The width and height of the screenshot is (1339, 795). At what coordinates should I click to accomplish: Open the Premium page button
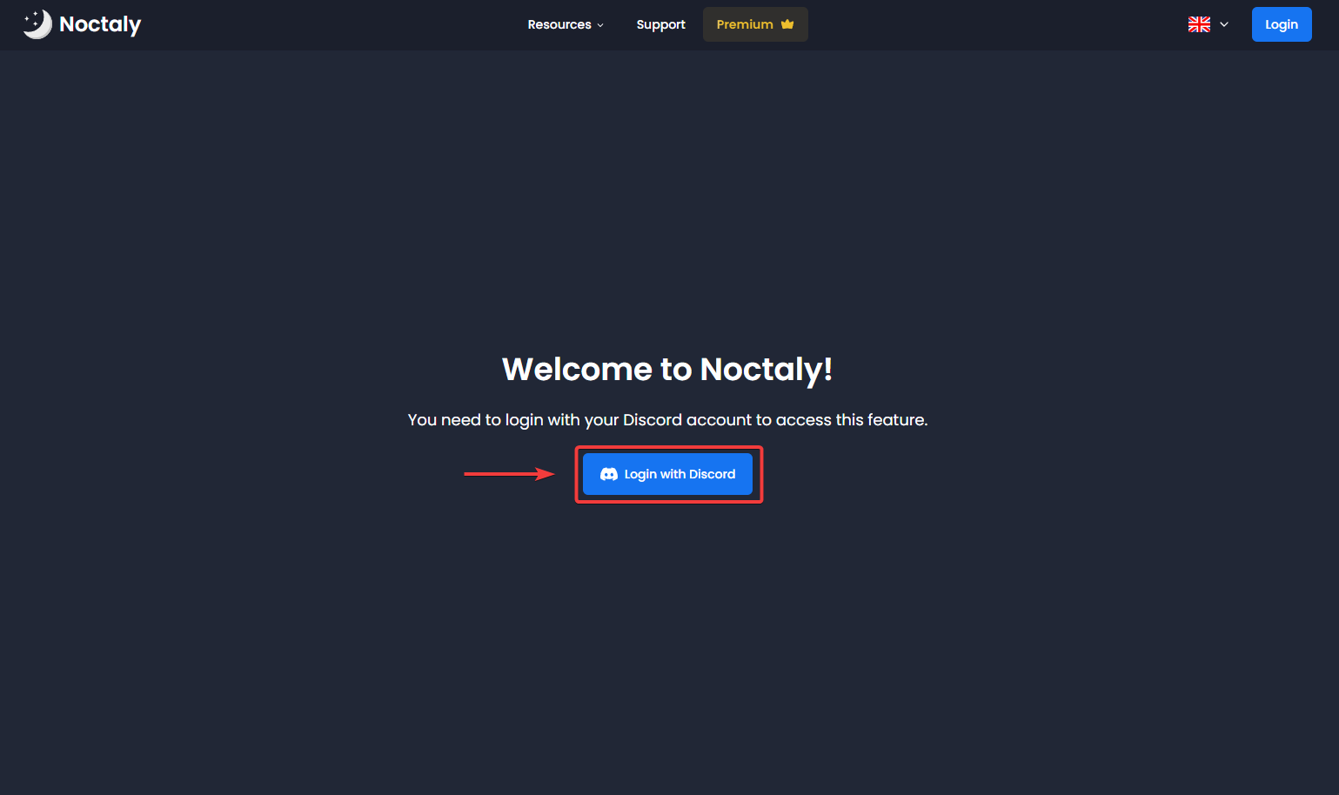pos(755,24)
